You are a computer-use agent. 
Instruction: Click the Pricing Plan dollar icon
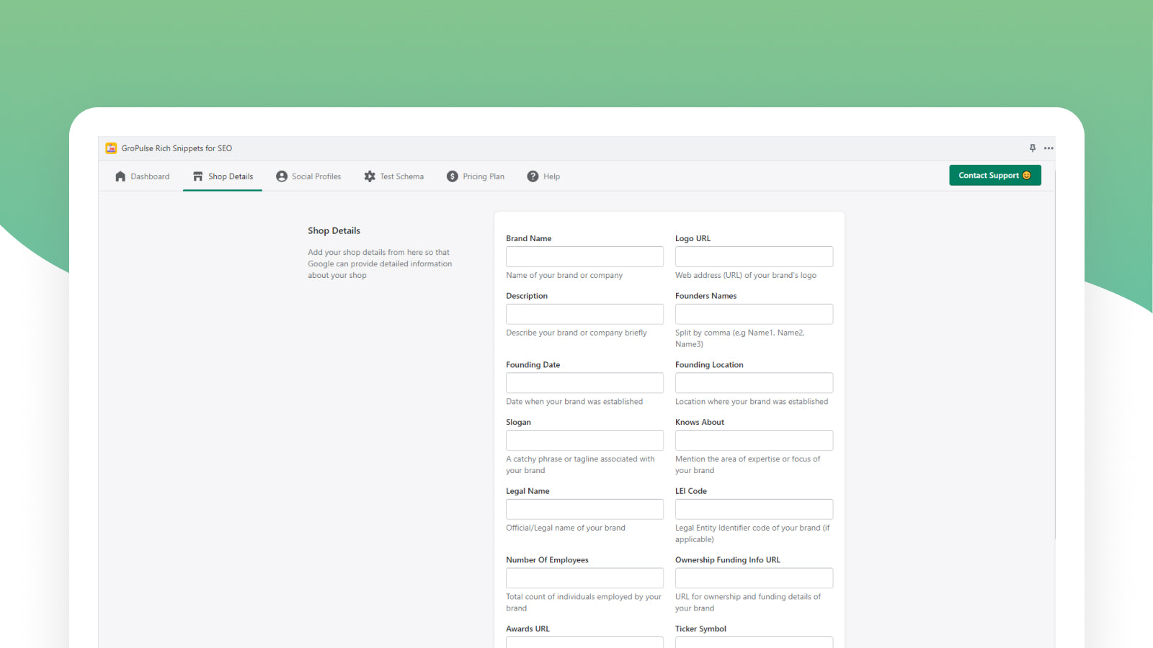coord(453,176)
